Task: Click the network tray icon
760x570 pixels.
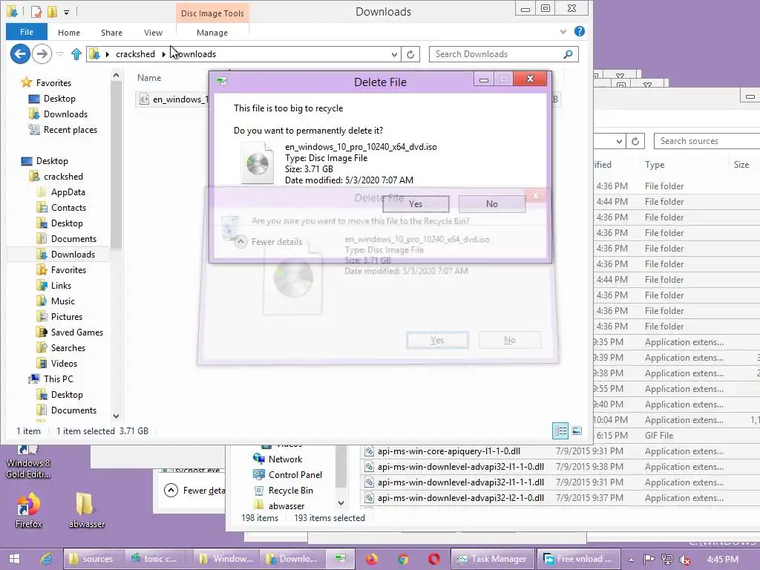Action: pos(667,560)
